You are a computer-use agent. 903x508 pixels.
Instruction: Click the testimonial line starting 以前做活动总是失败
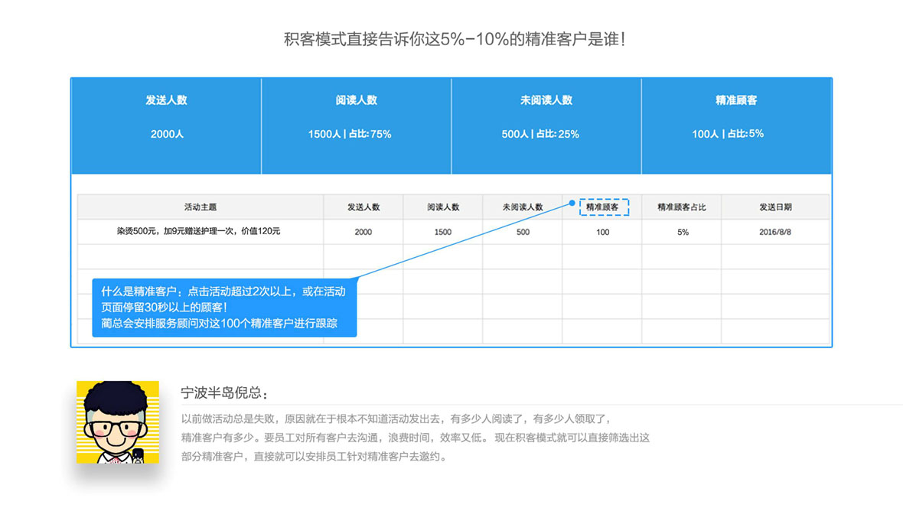[396, 418]
